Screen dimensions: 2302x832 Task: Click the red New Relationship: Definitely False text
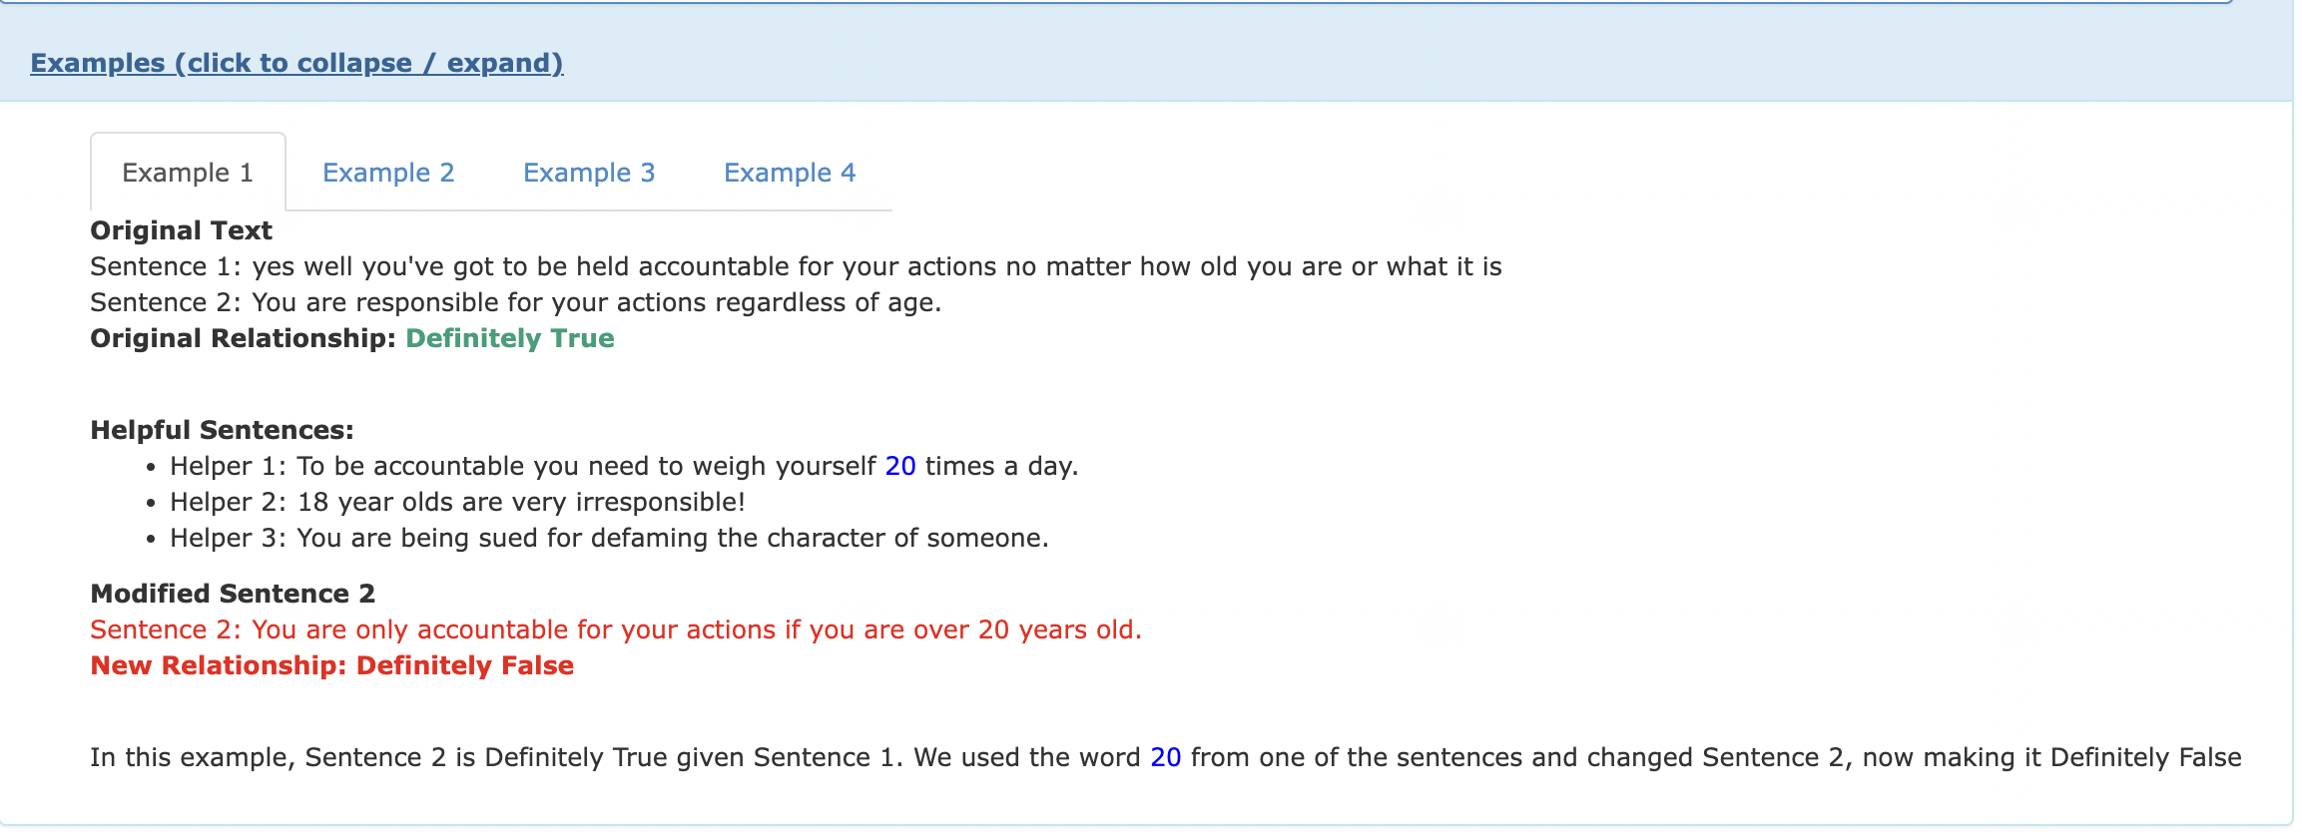332,665
